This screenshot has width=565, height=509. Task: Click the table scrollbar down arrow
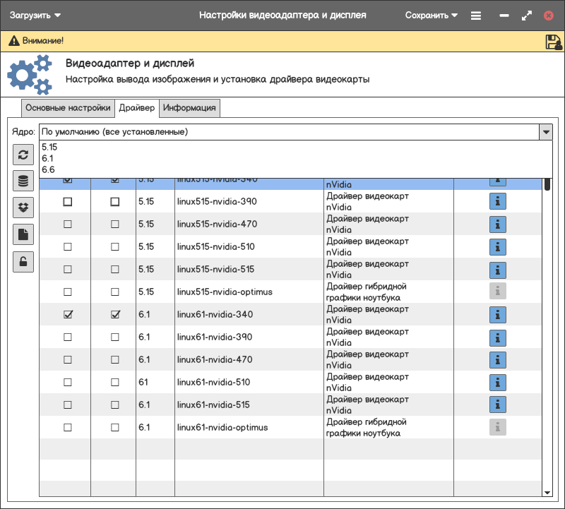[547, 492]
